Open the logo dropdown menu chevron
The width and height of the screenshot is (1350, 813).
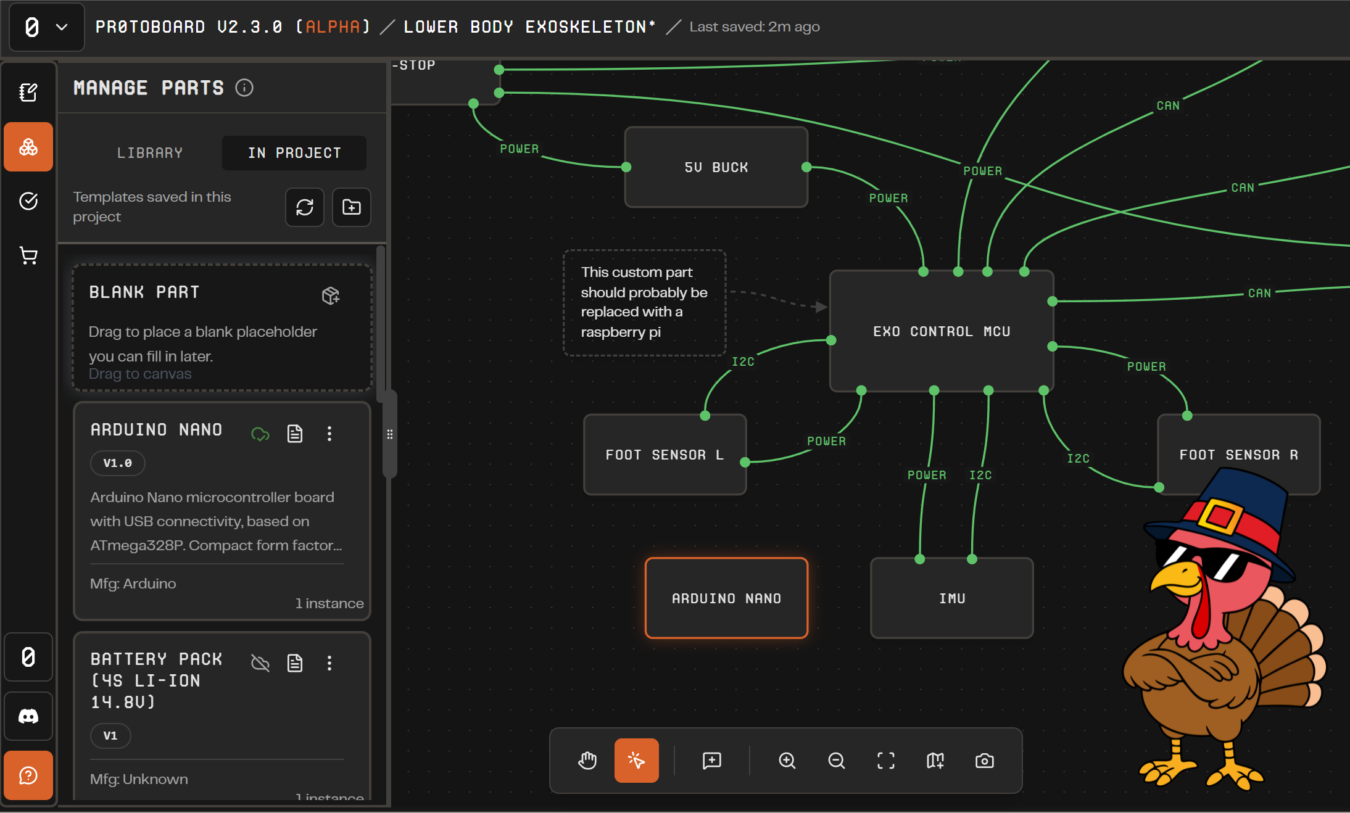coord(62,27)
